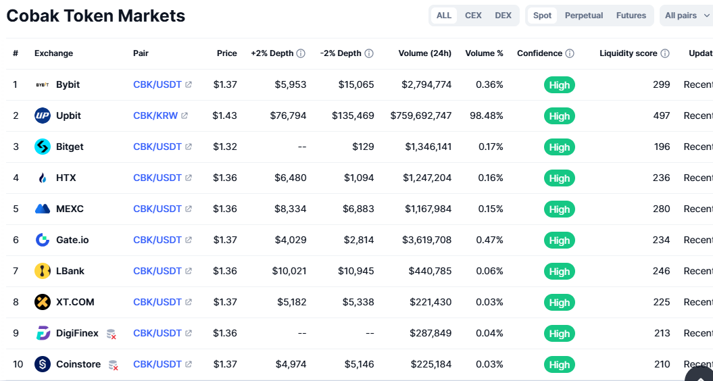Click external link icon in XT.COM row
Viewport: 713px width, 381px height.
click(x=189, y=302)
